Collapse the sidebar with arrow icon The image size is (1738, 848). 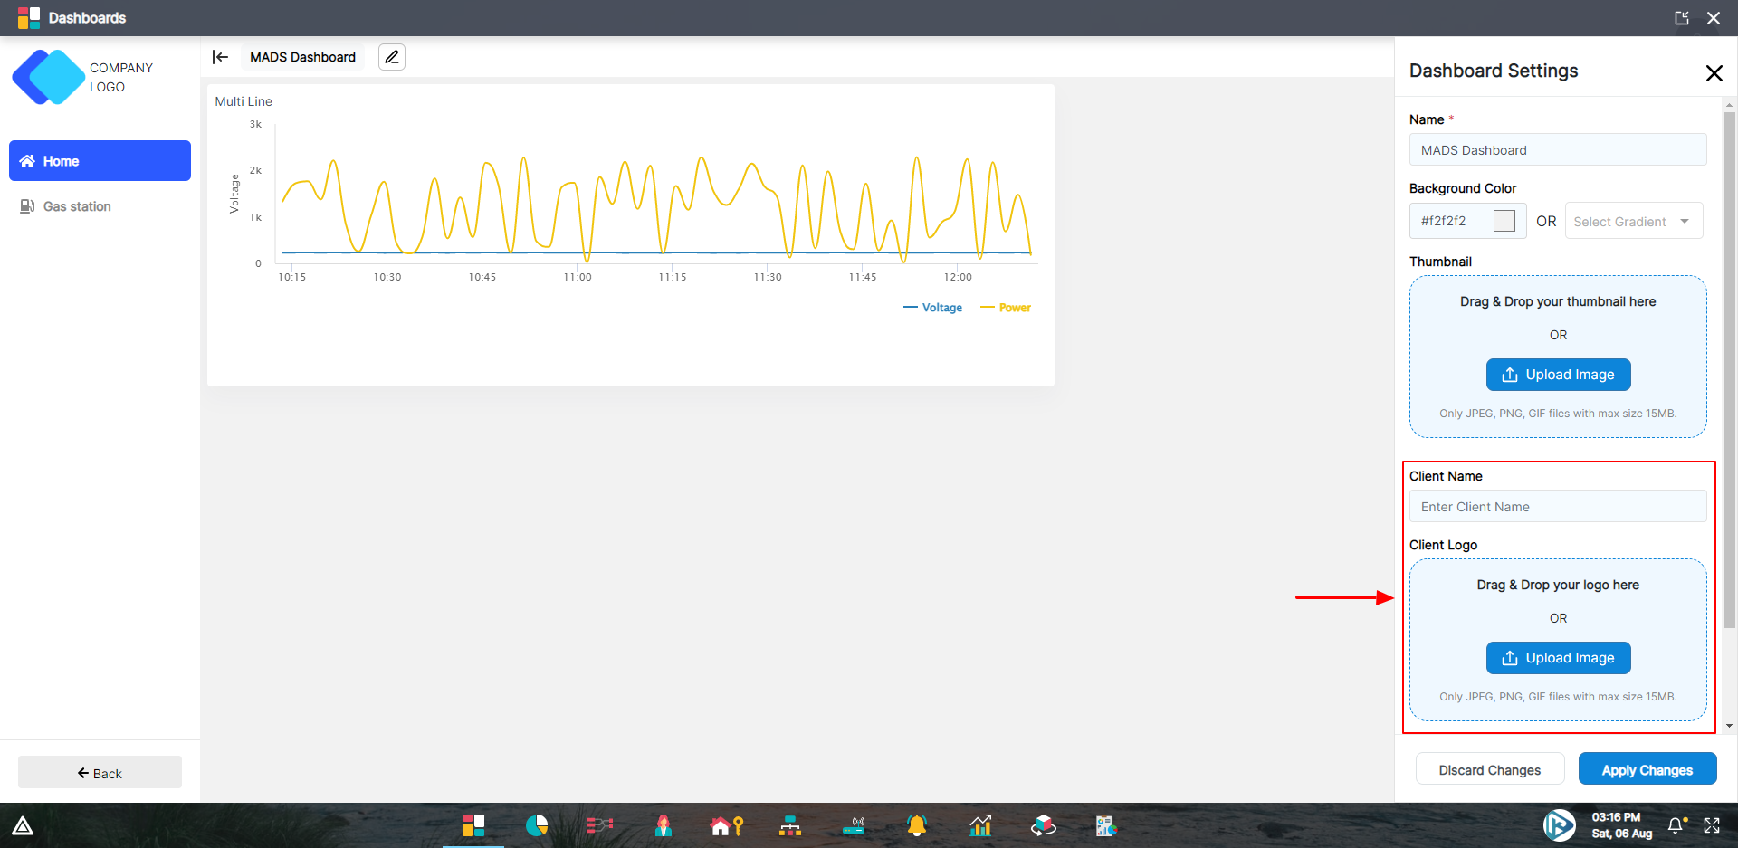(x=220, y=57)
